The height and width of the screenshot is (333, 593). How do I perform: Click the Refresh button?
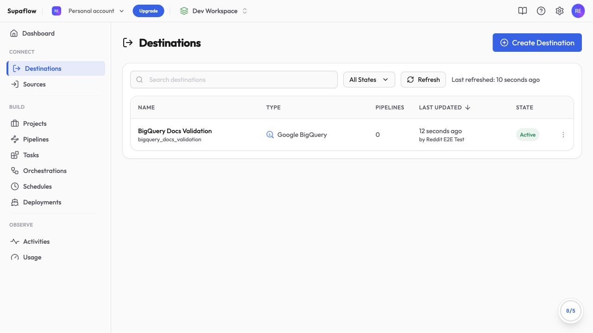pos(423,80)
